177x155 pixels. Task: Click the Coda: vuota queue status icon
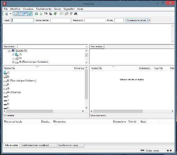(142, 150)
